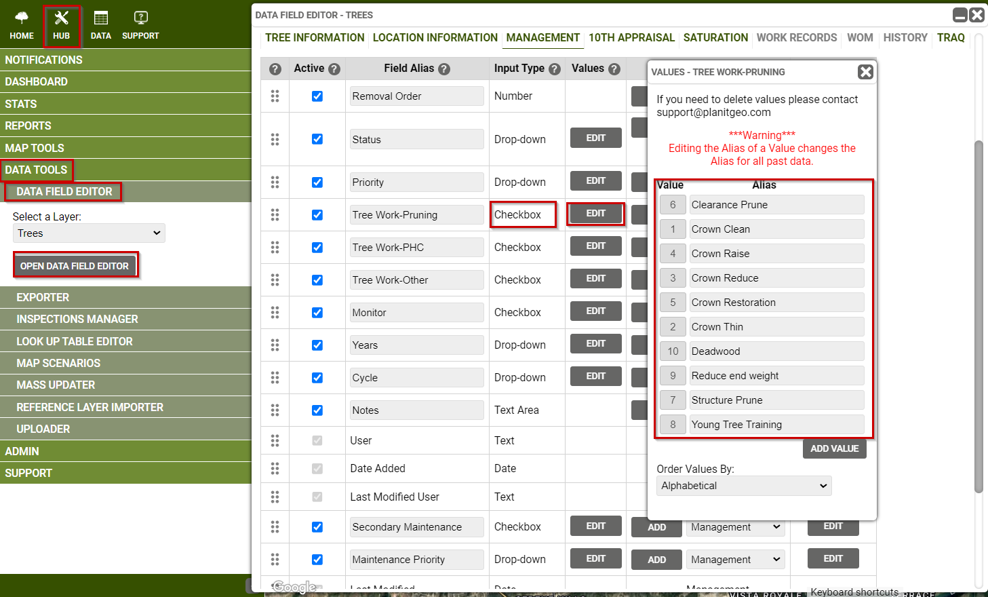This screenshot has height=597, width=988.
Task: Click the Support monitor icon
Action: pyautogui.click(x=140, y=18)
